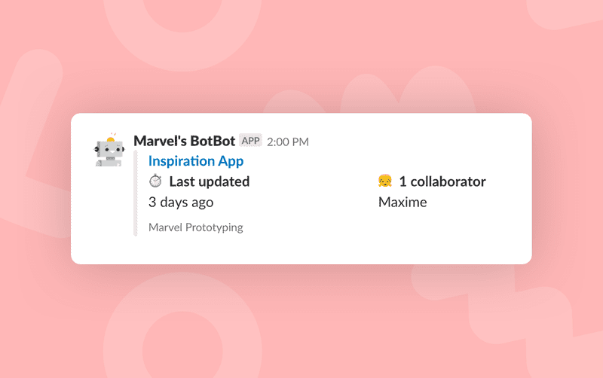Click the 2:00 PM message timestamp

pyautogui.click(x=288, y=142)
